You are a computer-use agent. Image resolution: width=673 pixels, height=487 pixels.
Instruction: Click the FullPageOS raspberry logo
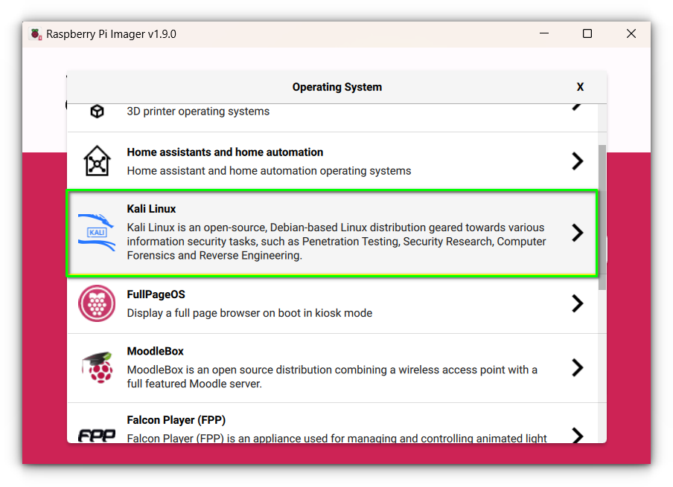click(x=97, y=303)
